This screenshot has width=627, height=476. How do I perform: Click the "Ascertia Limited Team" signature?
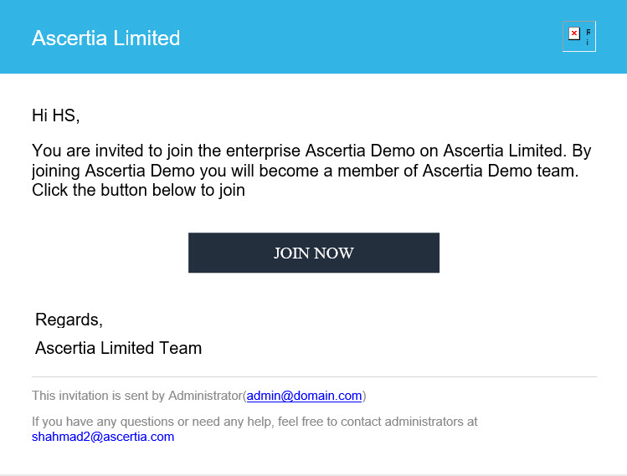[118, 348]
